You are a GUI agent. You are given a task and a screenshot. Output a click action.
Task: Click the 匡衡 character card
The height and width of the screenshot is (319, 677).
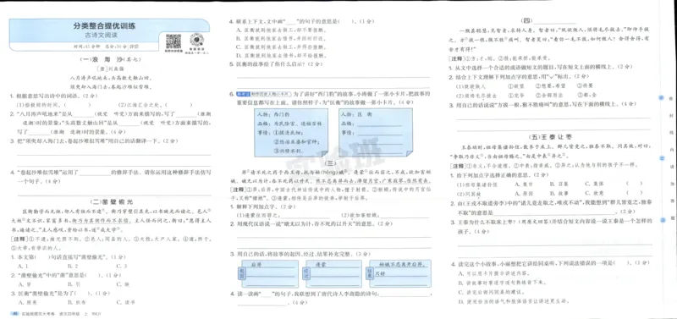pyautogui.click(x=375, y=132)
